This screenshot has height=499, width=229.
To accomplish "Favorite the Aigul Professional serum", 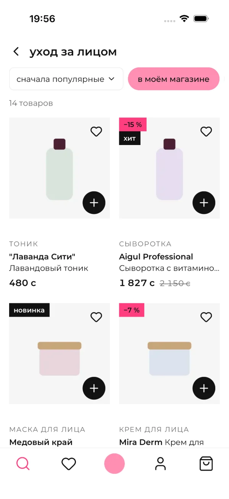I will point(206,132).
